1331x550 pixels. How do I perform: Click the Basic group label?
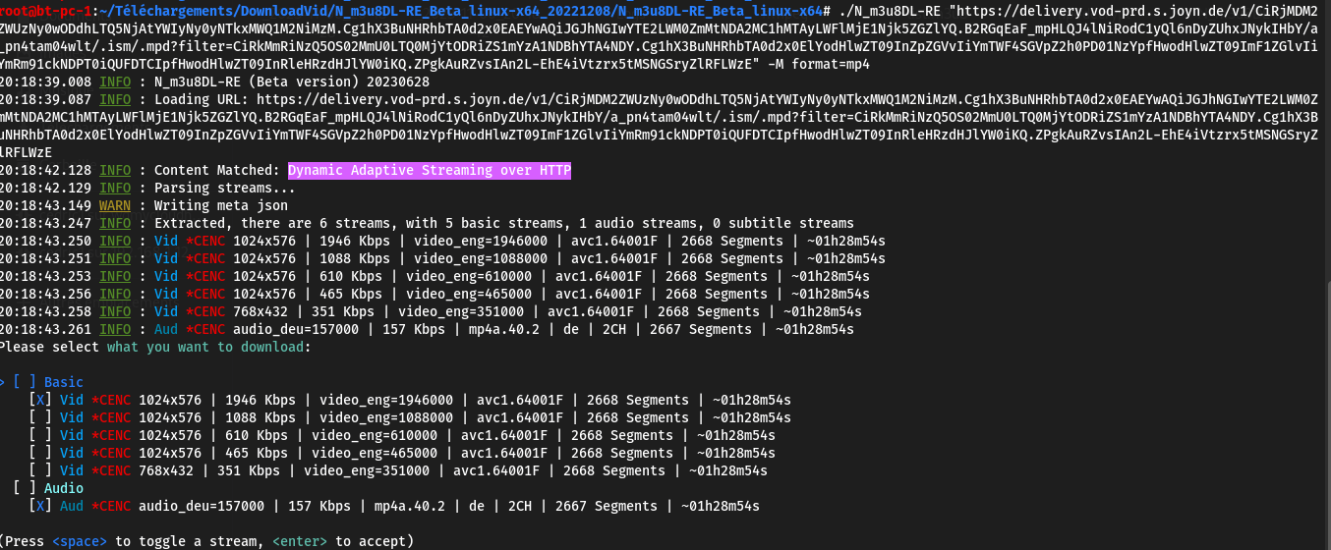pos(64,382)
